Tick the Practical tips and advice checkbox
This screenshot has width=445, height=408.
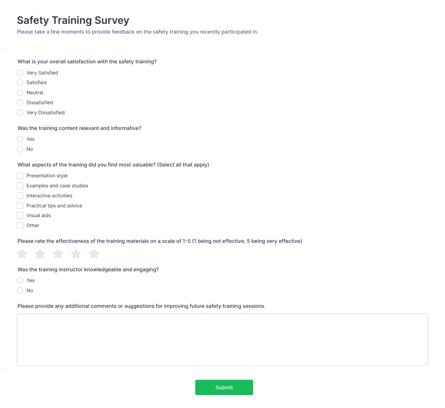tap(20, 205)
